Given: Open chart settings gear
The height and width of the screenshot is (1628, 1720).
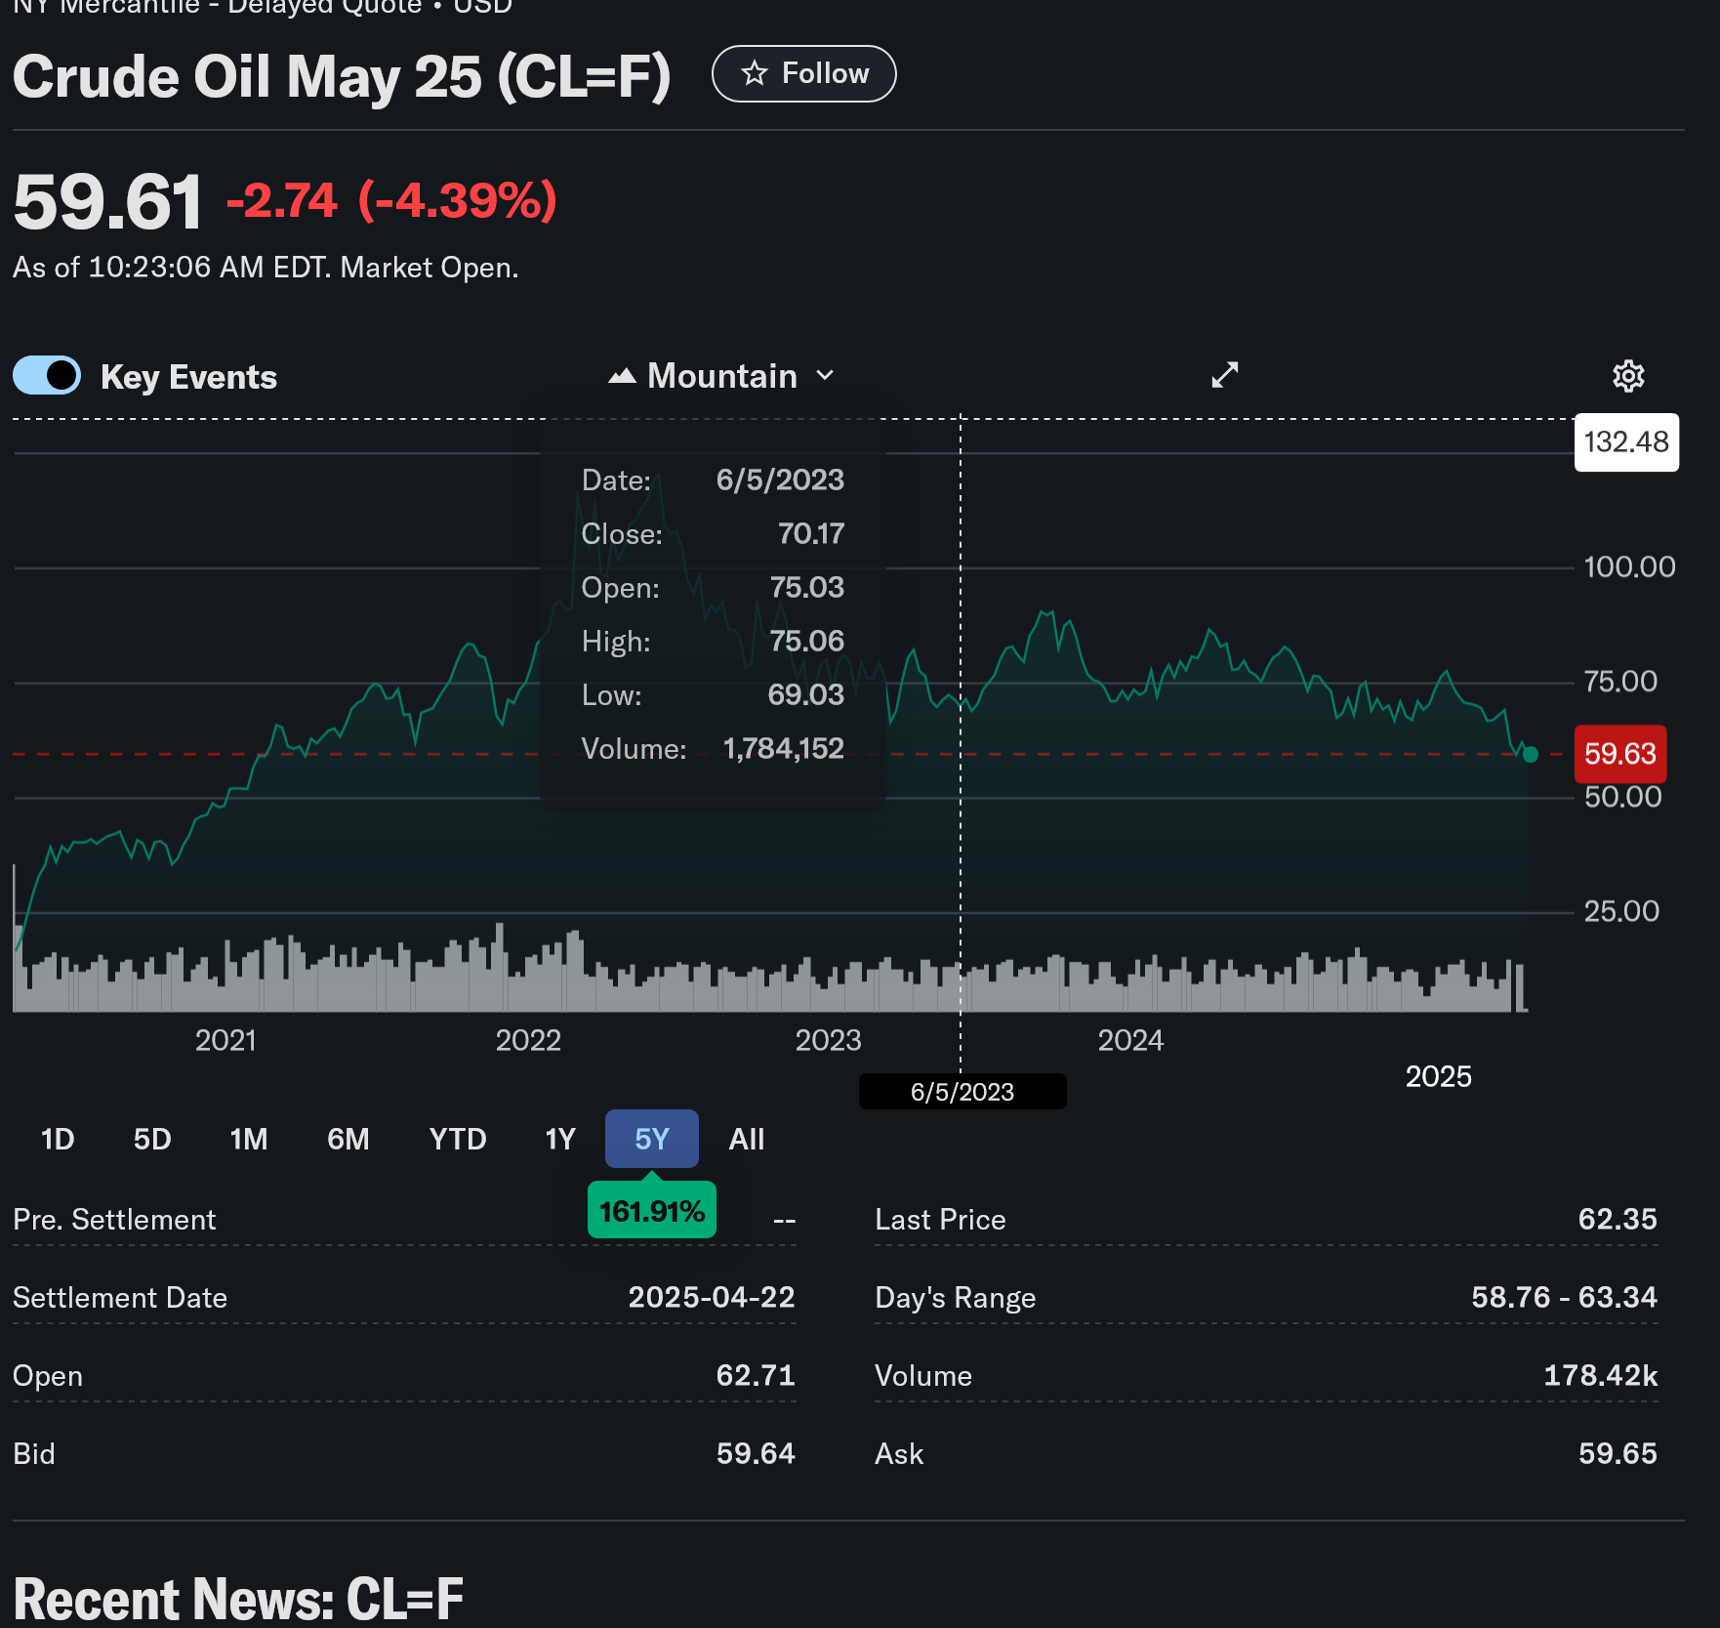Looking at the screenshot, I should [1627, 376].
